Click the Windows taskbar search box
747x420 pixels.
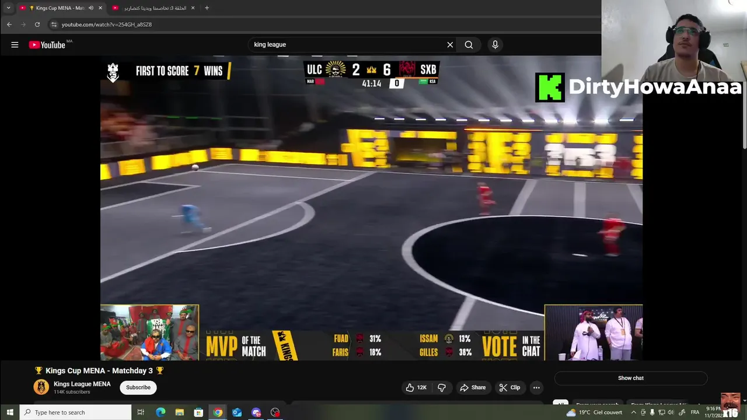(75, 412)
